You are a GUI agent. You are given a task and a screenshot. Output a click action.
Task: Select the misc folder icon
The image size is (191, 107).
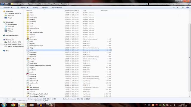click(x=28, y=12)
